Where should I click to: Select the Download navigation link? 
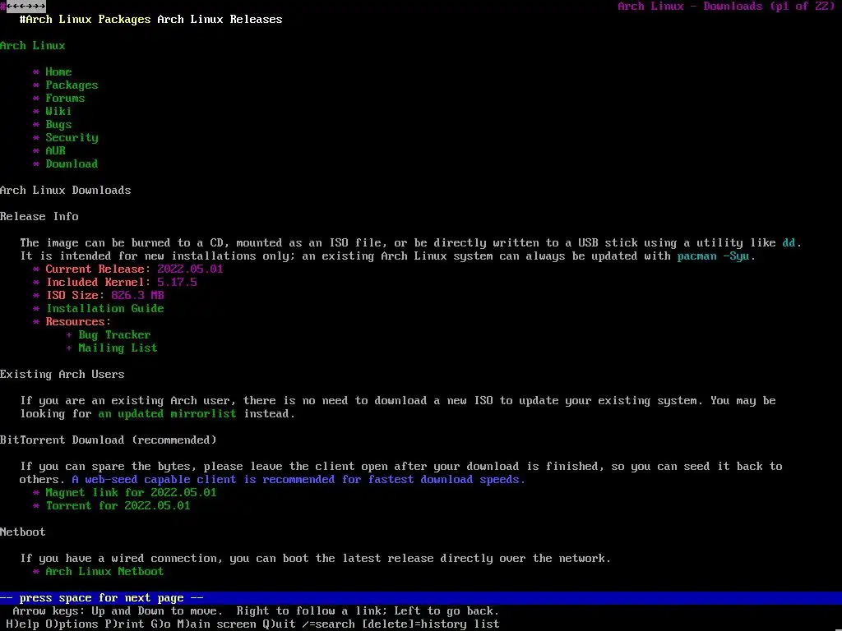pyautogui.click(x=72, y=164)
